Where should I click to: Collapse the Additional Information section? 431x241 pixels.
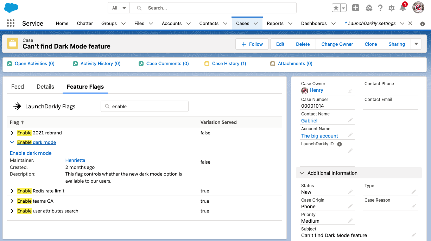pos(302,173)
